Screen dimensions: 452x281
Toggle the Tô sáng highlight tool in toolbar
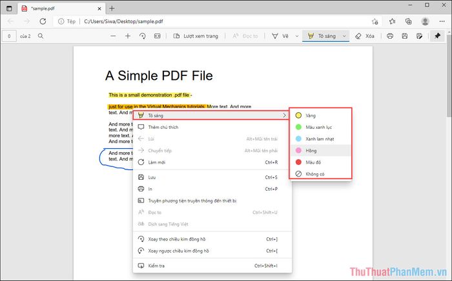click(x=322, y=36)
